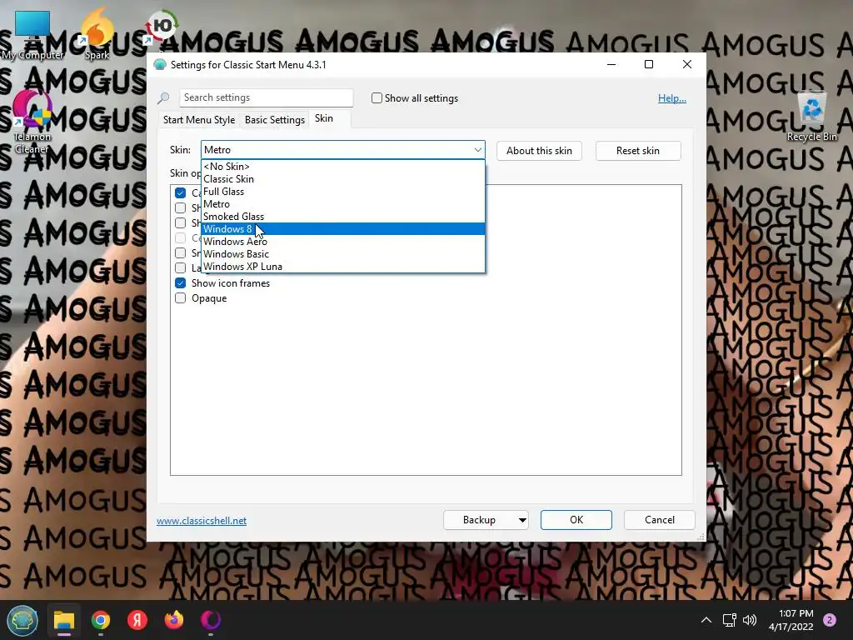Confirm settings with OK
This screenshot has height=640, width=853.
[x=576, y=520]
